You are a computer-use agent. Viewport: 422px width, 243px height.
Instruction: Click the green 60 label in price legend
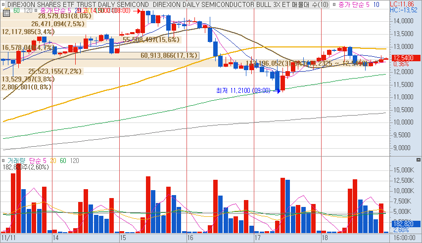(16, 10)
